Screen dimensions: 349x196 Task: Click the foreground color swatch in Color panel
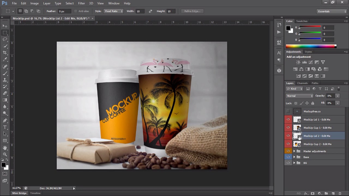(x=288, y=28)
